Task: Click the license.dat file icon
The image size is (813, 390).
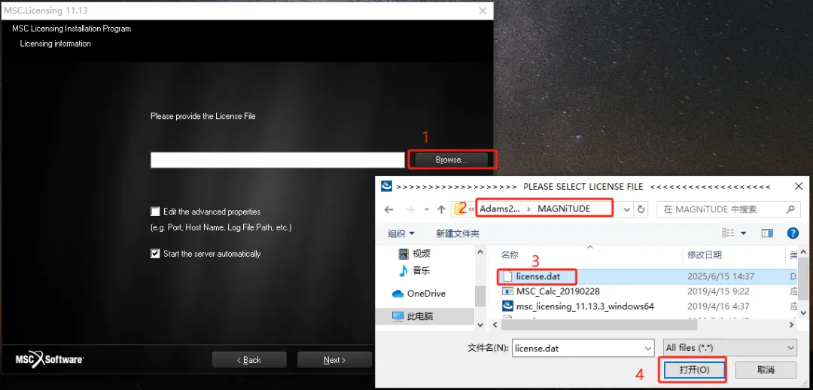Action: click(507, 276)
